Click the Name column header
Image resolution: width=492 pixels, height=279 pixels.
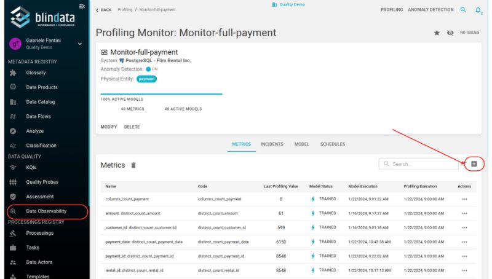pyautogui.click(x=111, y=186)
